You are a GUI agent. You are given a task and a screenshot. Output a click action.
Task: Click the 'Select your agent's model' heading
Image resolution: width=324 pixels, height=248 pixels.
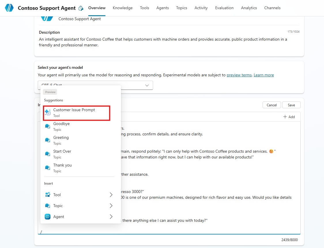60,67
